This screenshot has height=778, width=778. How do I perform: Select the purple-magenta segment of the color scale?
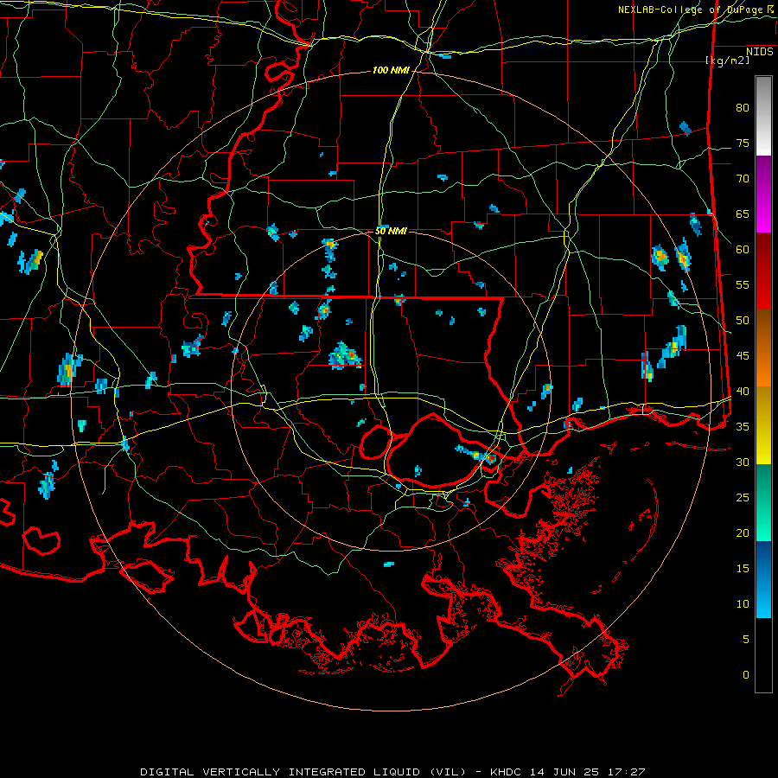(763, 194)
